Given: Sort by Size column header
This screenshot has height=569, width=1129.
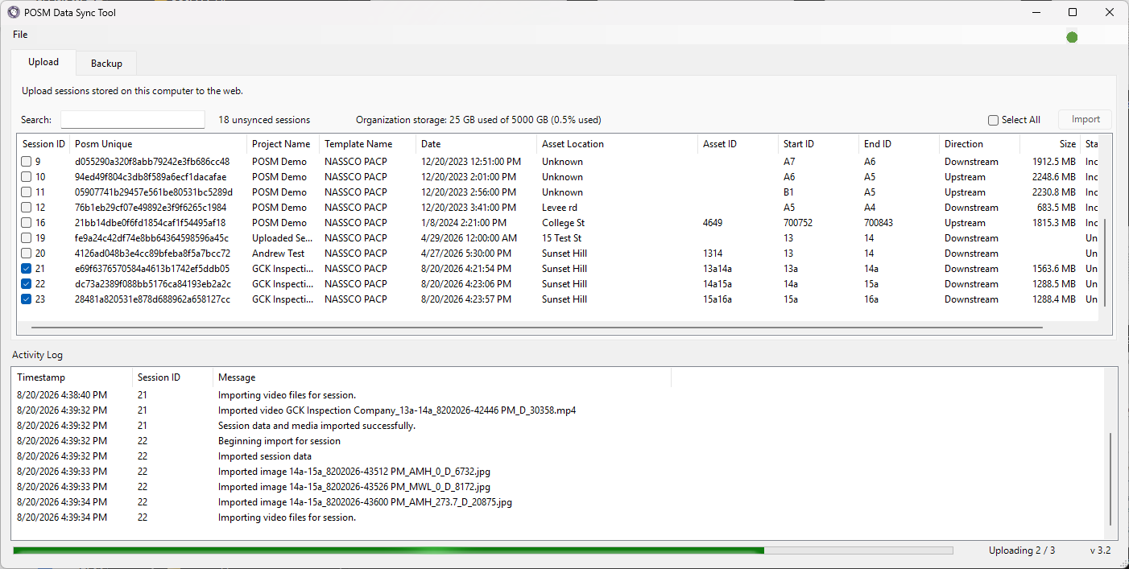Looking at the screenshot, I should pyautogui.click(x=1050, y=144).
